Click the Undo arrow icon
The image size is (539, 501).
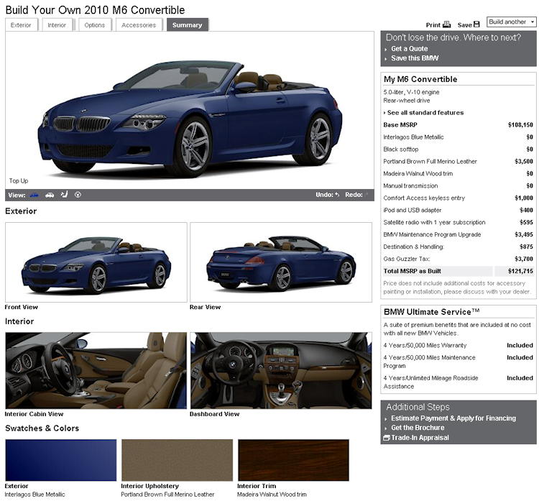(337, 195)
